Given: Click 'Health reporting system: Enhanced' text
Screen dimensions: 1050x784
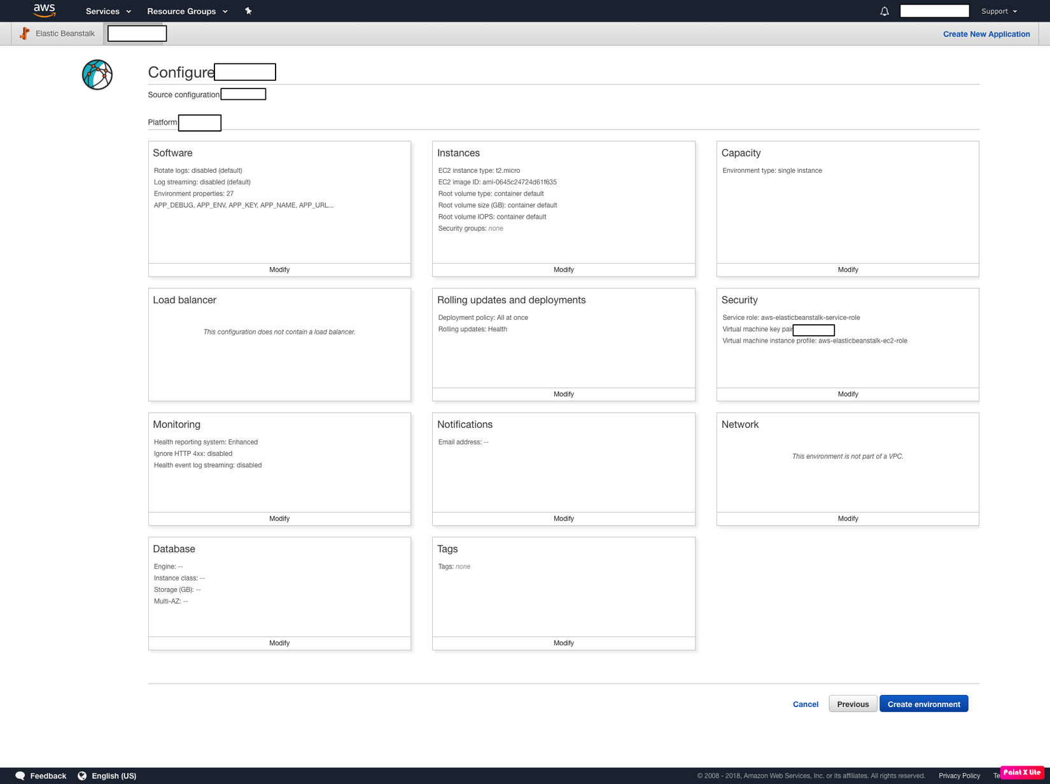Looking at the screenshot, I should (206, 442).
